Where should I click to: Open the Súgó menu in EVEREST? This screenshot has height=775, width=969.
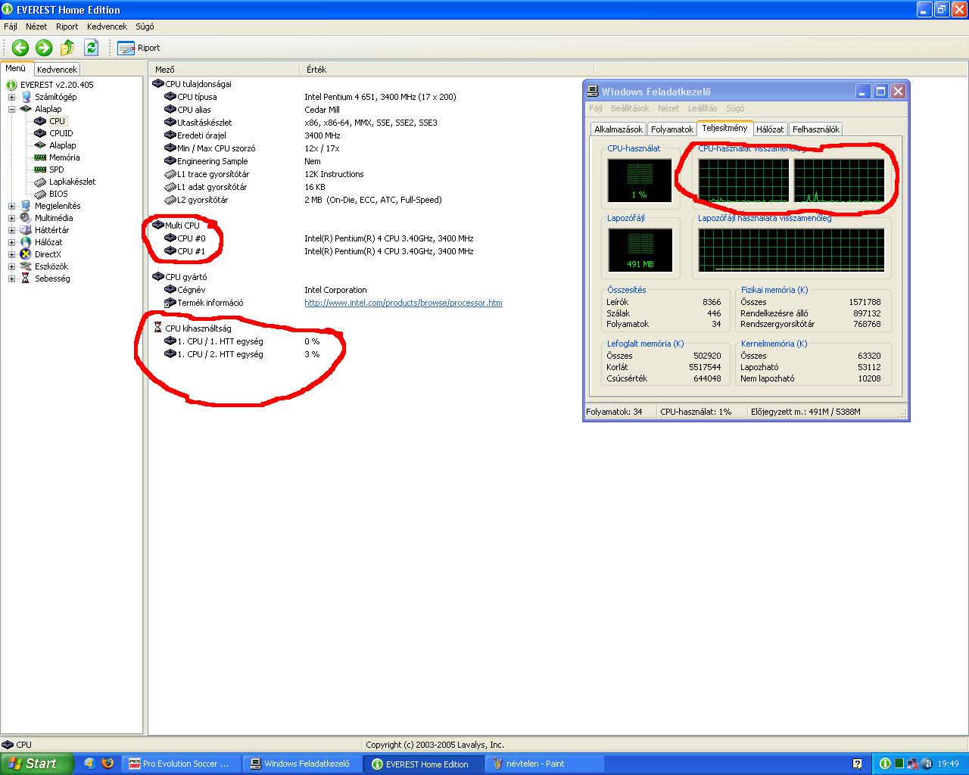click(145, 26)
